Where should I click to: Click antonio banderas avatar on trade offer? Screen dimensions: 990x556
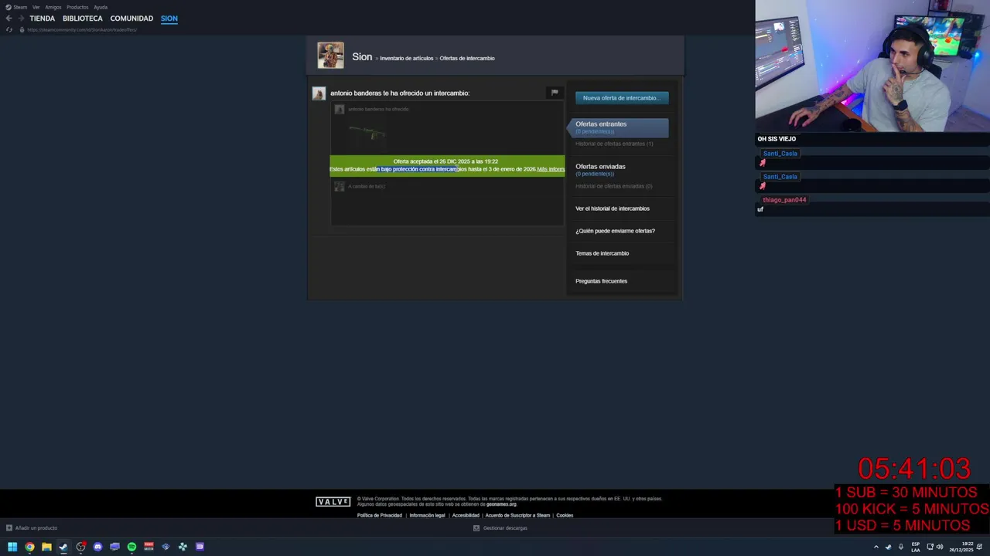319,93
